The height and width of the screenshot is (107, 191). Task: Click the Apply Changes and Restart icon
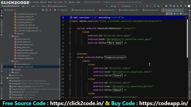point(140,6)
